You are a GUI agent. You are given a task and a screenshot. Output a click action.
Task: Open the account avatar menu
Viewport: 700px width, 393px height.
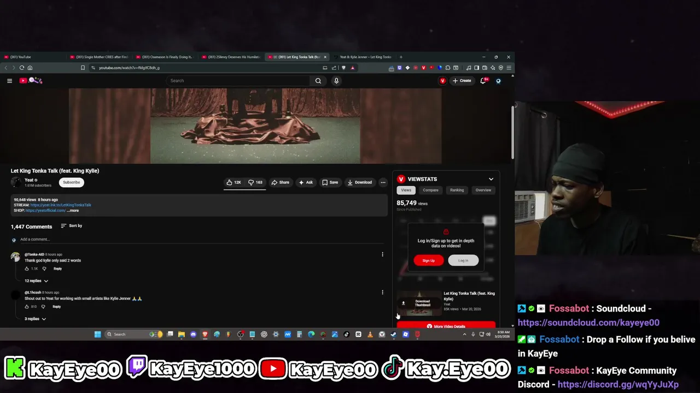(498, 81)
